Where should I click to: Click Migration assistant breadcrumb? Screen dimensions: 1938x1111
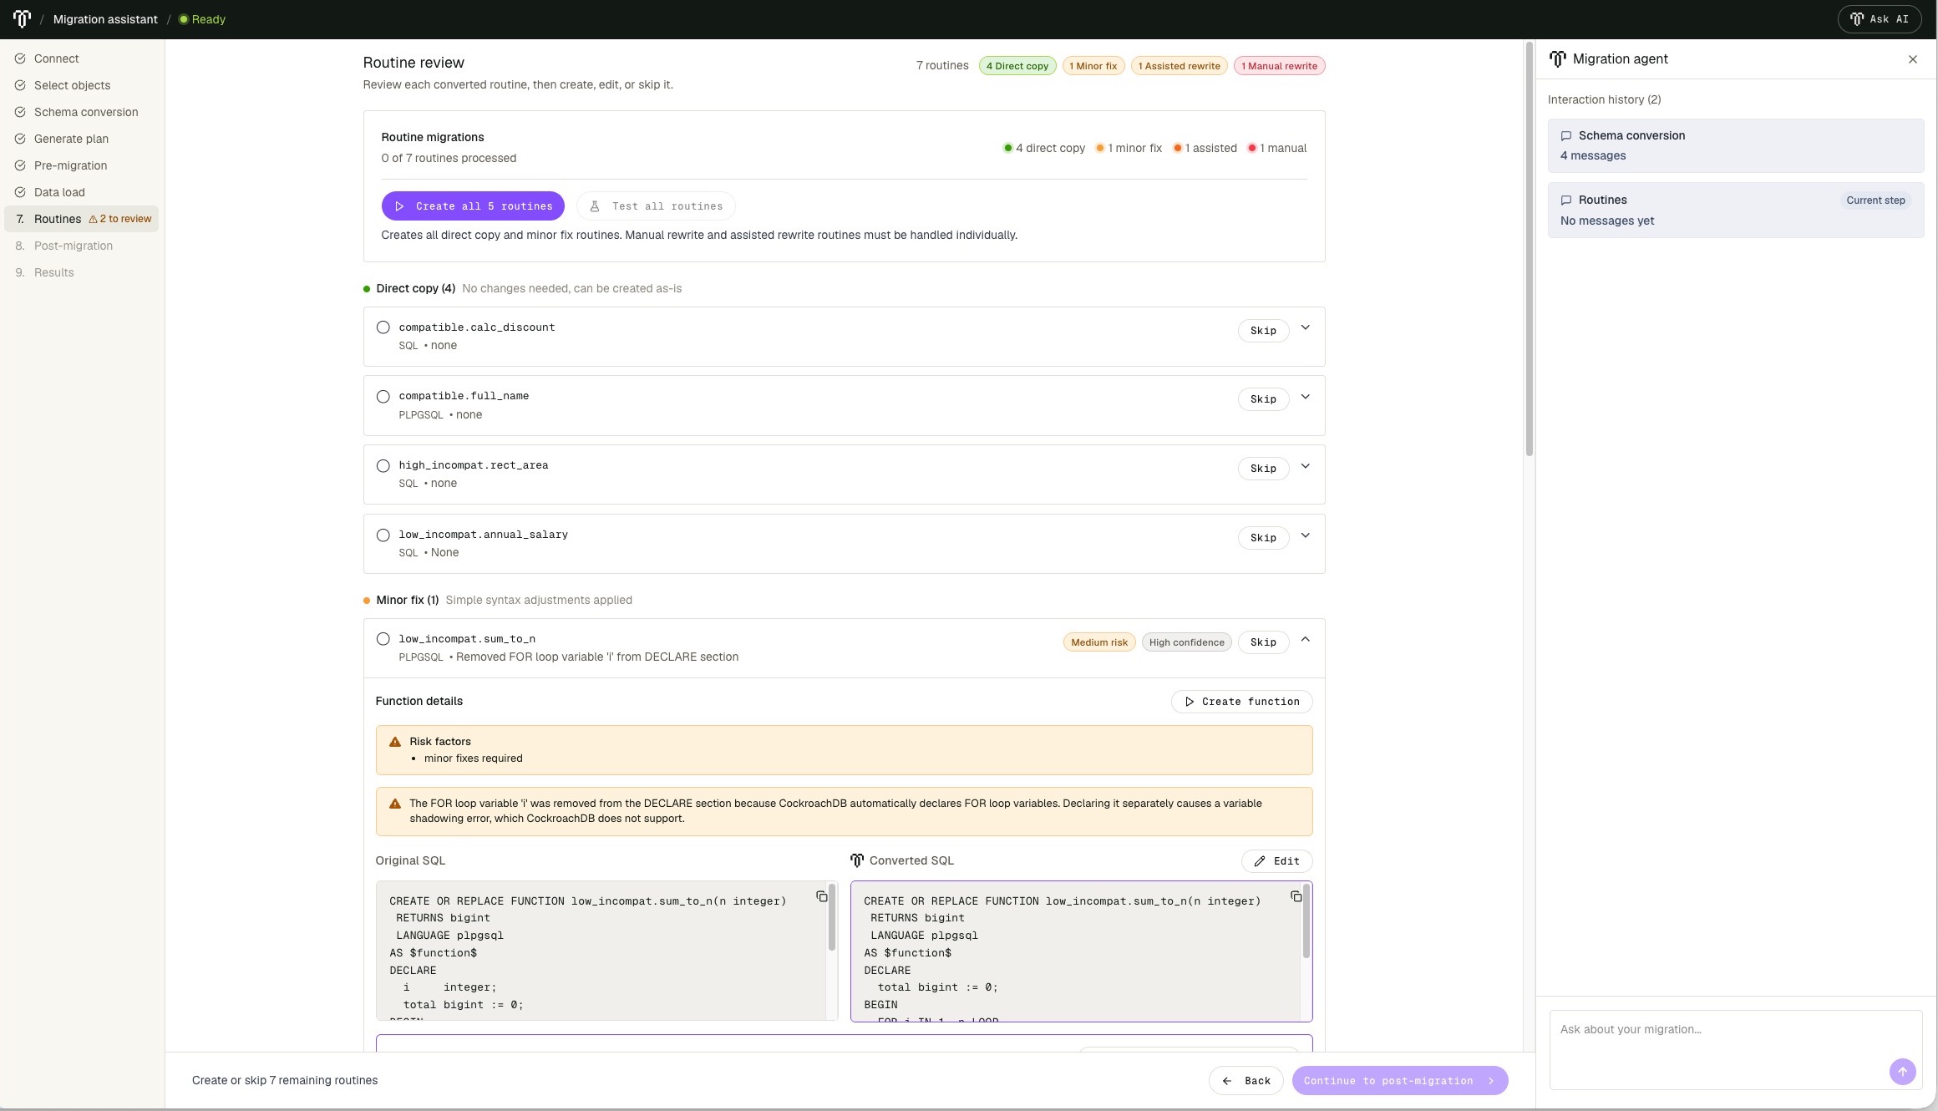[105, 19]
